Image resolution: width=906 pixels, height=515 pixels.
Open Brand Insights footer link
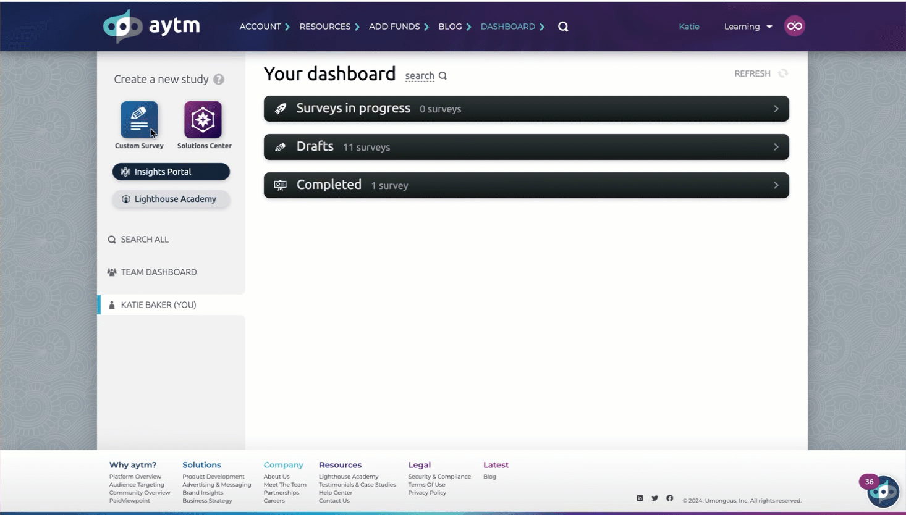point(203,493)
